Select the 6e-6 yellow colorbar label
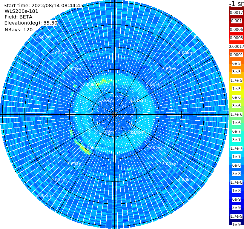This screenshot has width=244, height=229. (236, 97)
